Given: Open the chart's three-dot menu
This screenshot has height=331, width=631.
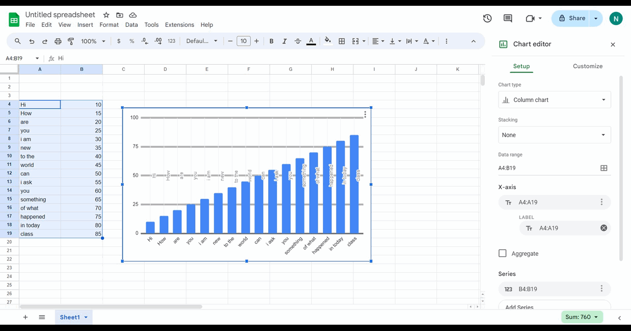Looking at the screenshot, I should pyautogui.click(x=365, y=115).
